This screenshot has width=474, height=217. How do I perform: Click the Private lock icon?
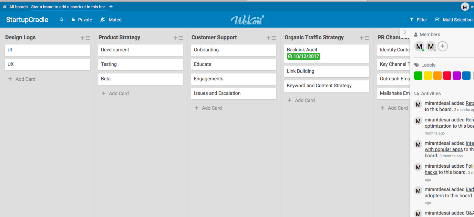point(73,20)
